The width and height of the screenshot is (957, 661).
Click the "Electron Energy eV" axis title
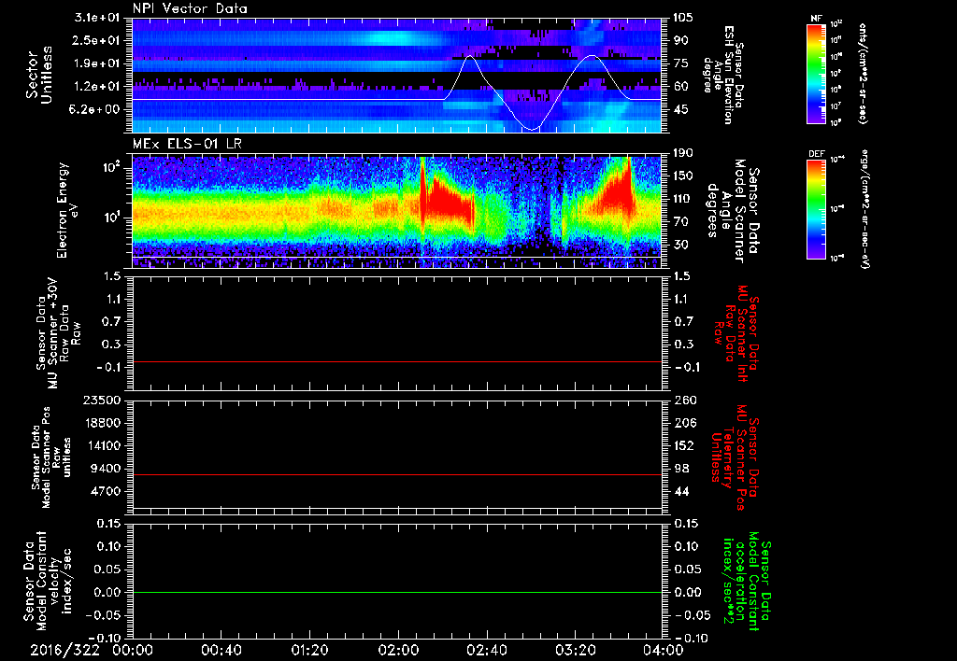(67, 210)
